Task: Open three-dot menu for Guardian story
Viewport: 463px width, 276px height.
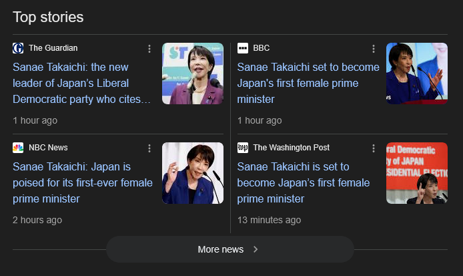Action: (149, 49)
